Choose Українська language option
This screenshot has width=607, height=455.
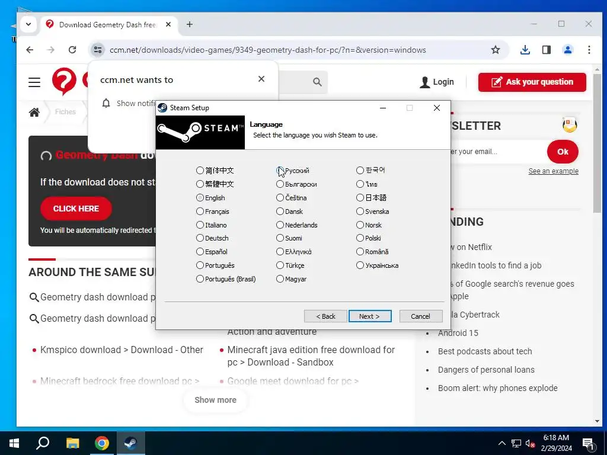pos(360,265)
